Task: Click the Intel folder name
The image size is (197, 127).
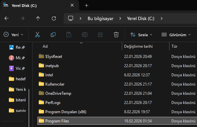Action: (49, 75)
